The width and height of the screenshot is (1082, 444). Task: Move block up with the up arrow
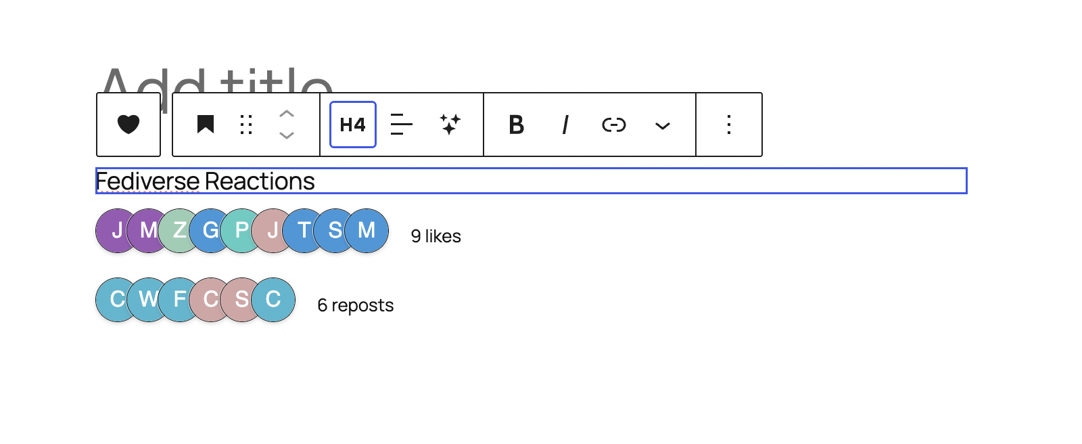pos(287,114)
